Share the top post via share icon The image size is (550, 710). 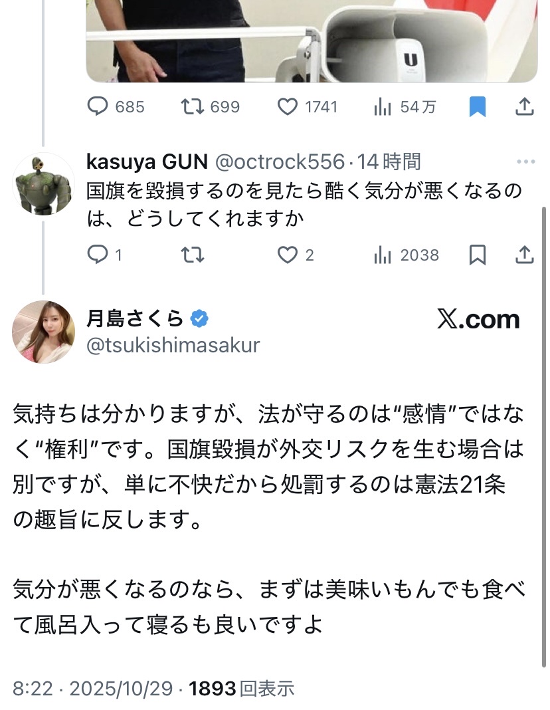point(524,106)
